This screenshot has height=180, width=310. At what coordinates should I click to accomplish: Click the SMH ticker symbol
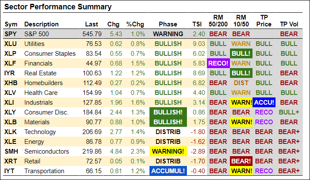[11, 151]
